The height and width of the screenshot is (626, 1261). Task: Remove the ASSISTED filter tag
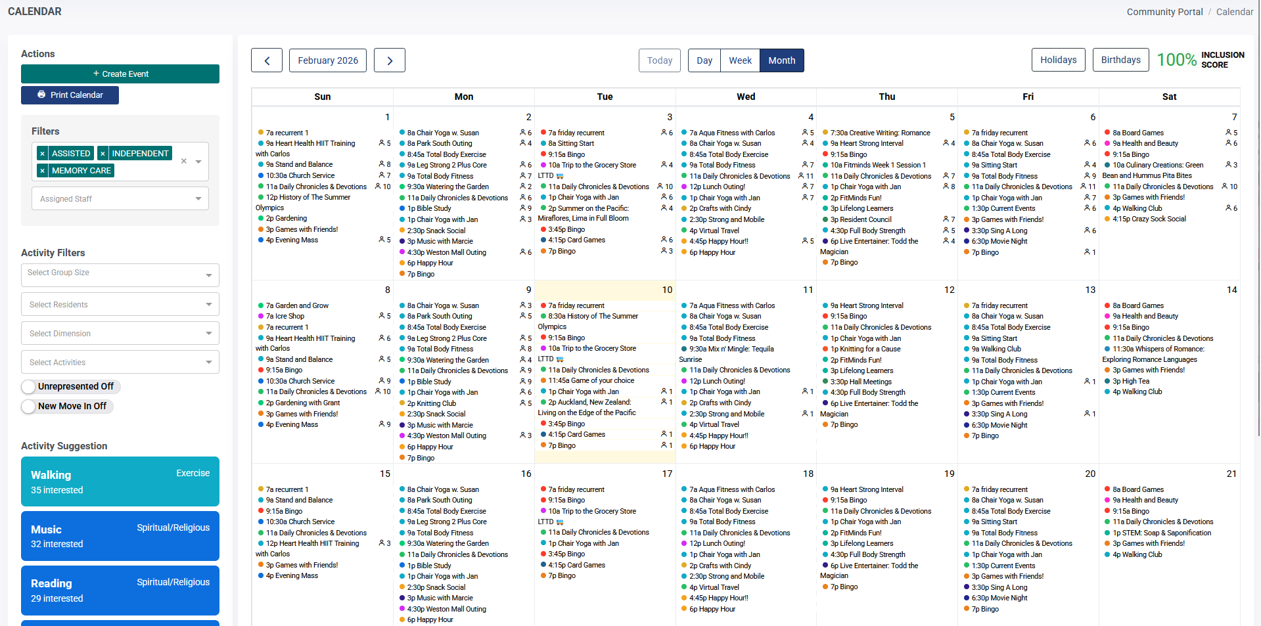coord(42,154)
